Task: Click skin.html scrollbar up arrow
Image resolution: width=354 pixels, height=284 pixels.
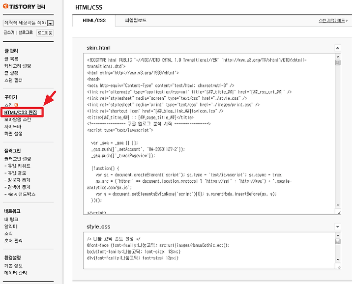Action: tap(338, 57)
